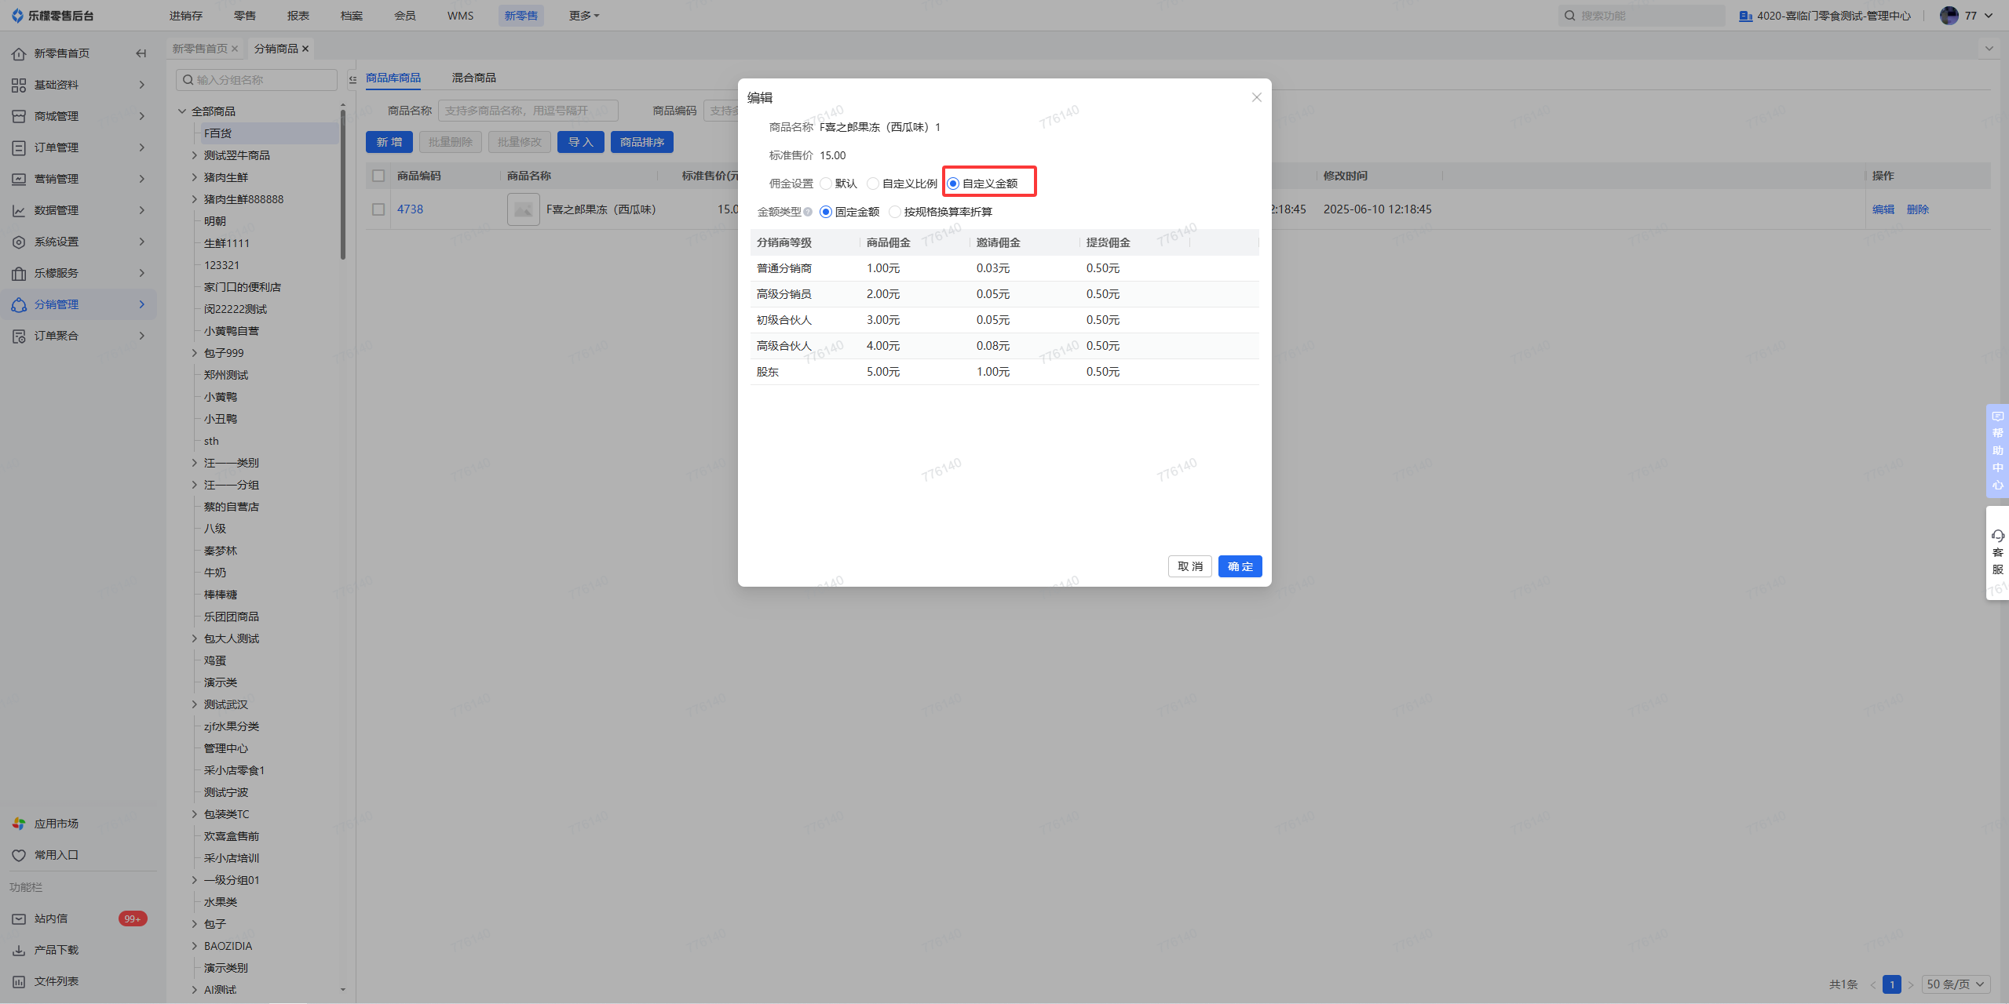Viewport: 2009px width, 1004px height.
Task: Toggle the select-all checkbox in table header
Action: click(x=378, y=176)
